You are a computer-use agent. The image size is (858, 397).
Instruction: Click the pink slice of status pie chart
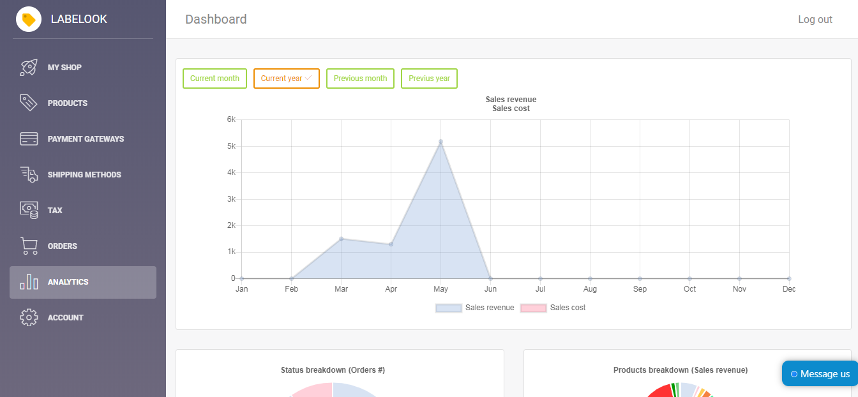316,391
